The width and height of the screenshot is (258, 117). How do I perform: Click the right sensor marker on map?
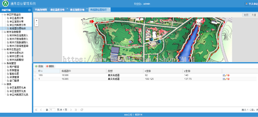point(159,42)
